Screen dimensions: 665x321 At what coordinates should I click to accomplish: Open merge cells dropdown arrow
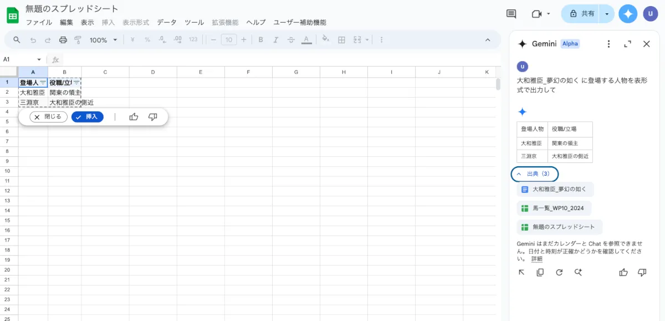pos(367,40)
